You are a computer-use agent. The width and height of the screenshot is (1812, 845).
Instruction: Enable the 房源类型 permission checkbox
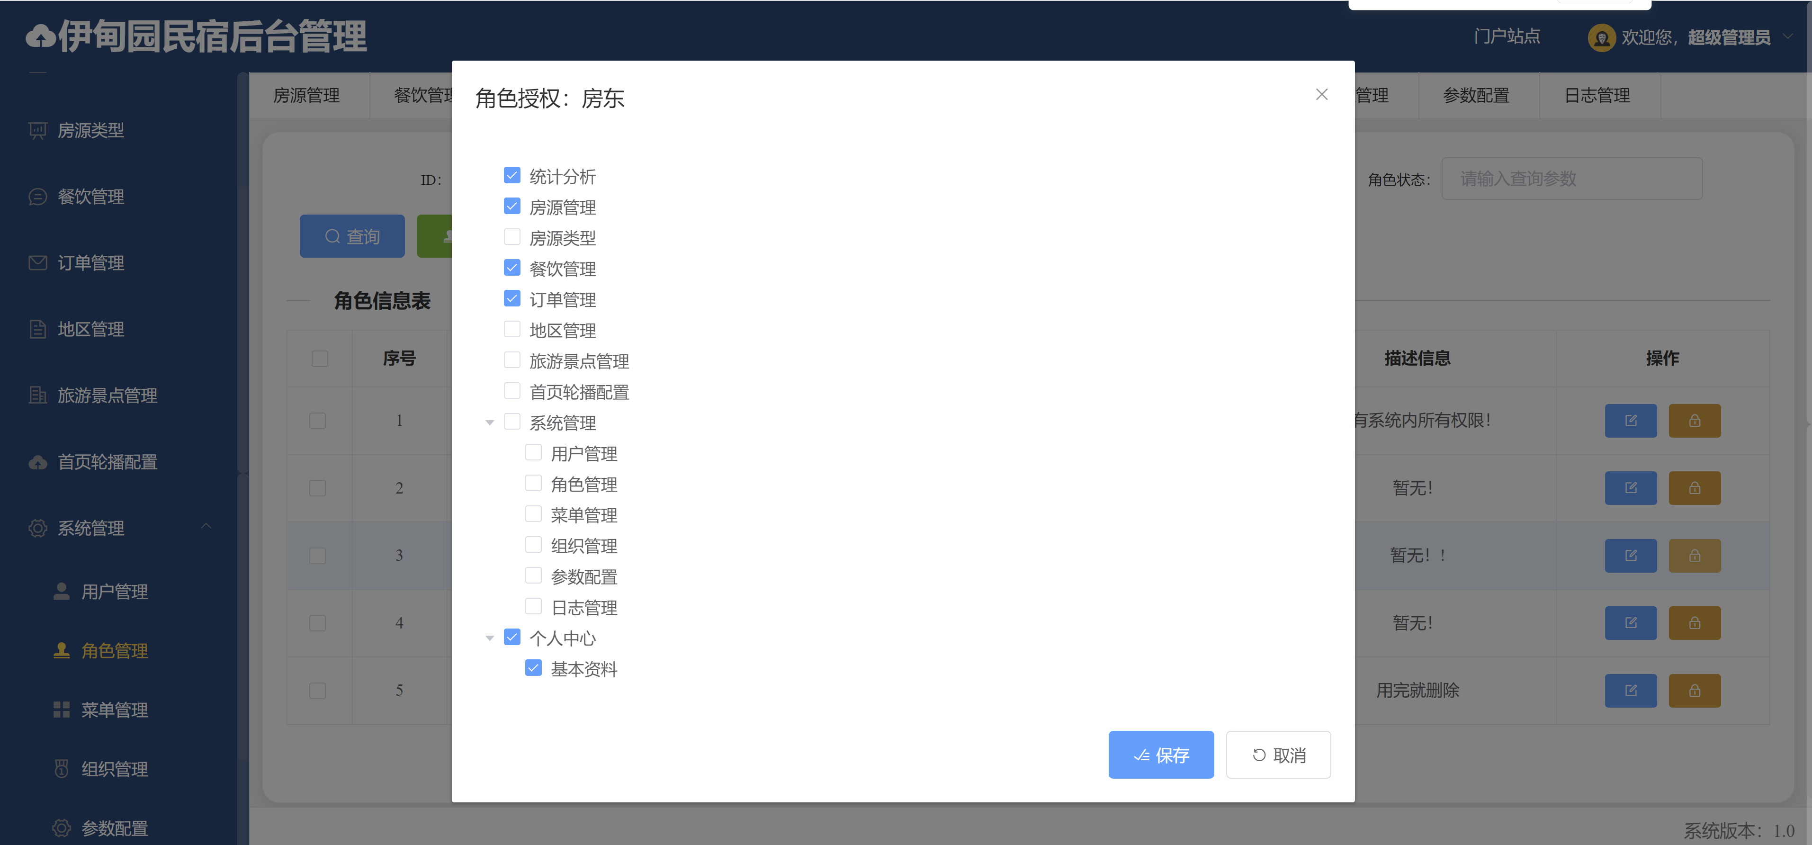tap(512, 237)
